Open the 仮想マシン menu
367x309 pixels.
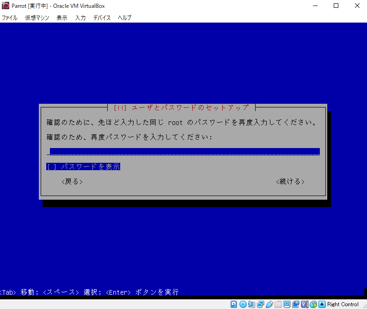point(37,18)
